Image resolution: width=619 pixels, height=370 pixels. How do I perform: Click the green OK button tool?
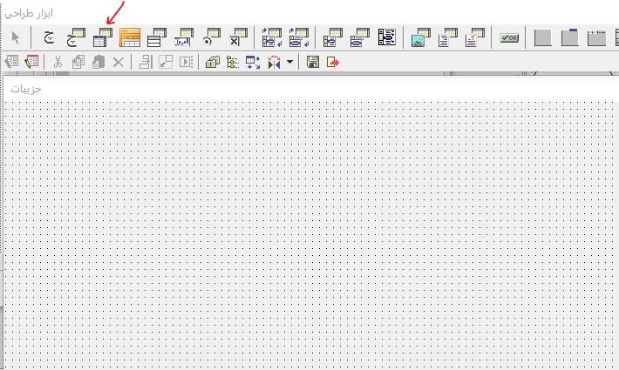coord(509,37)
